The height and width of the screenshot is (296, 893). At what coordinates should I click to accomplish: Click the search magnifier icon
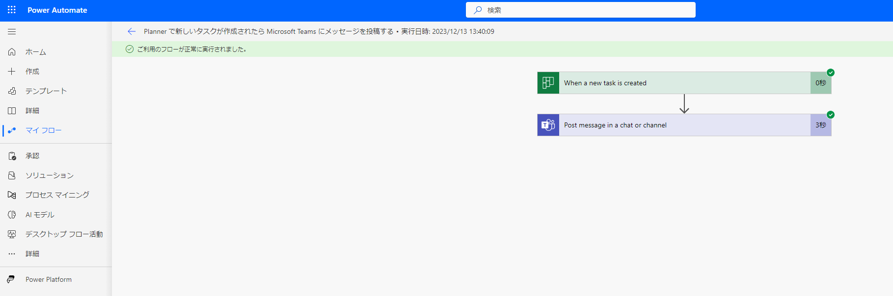tap(478, 10)
